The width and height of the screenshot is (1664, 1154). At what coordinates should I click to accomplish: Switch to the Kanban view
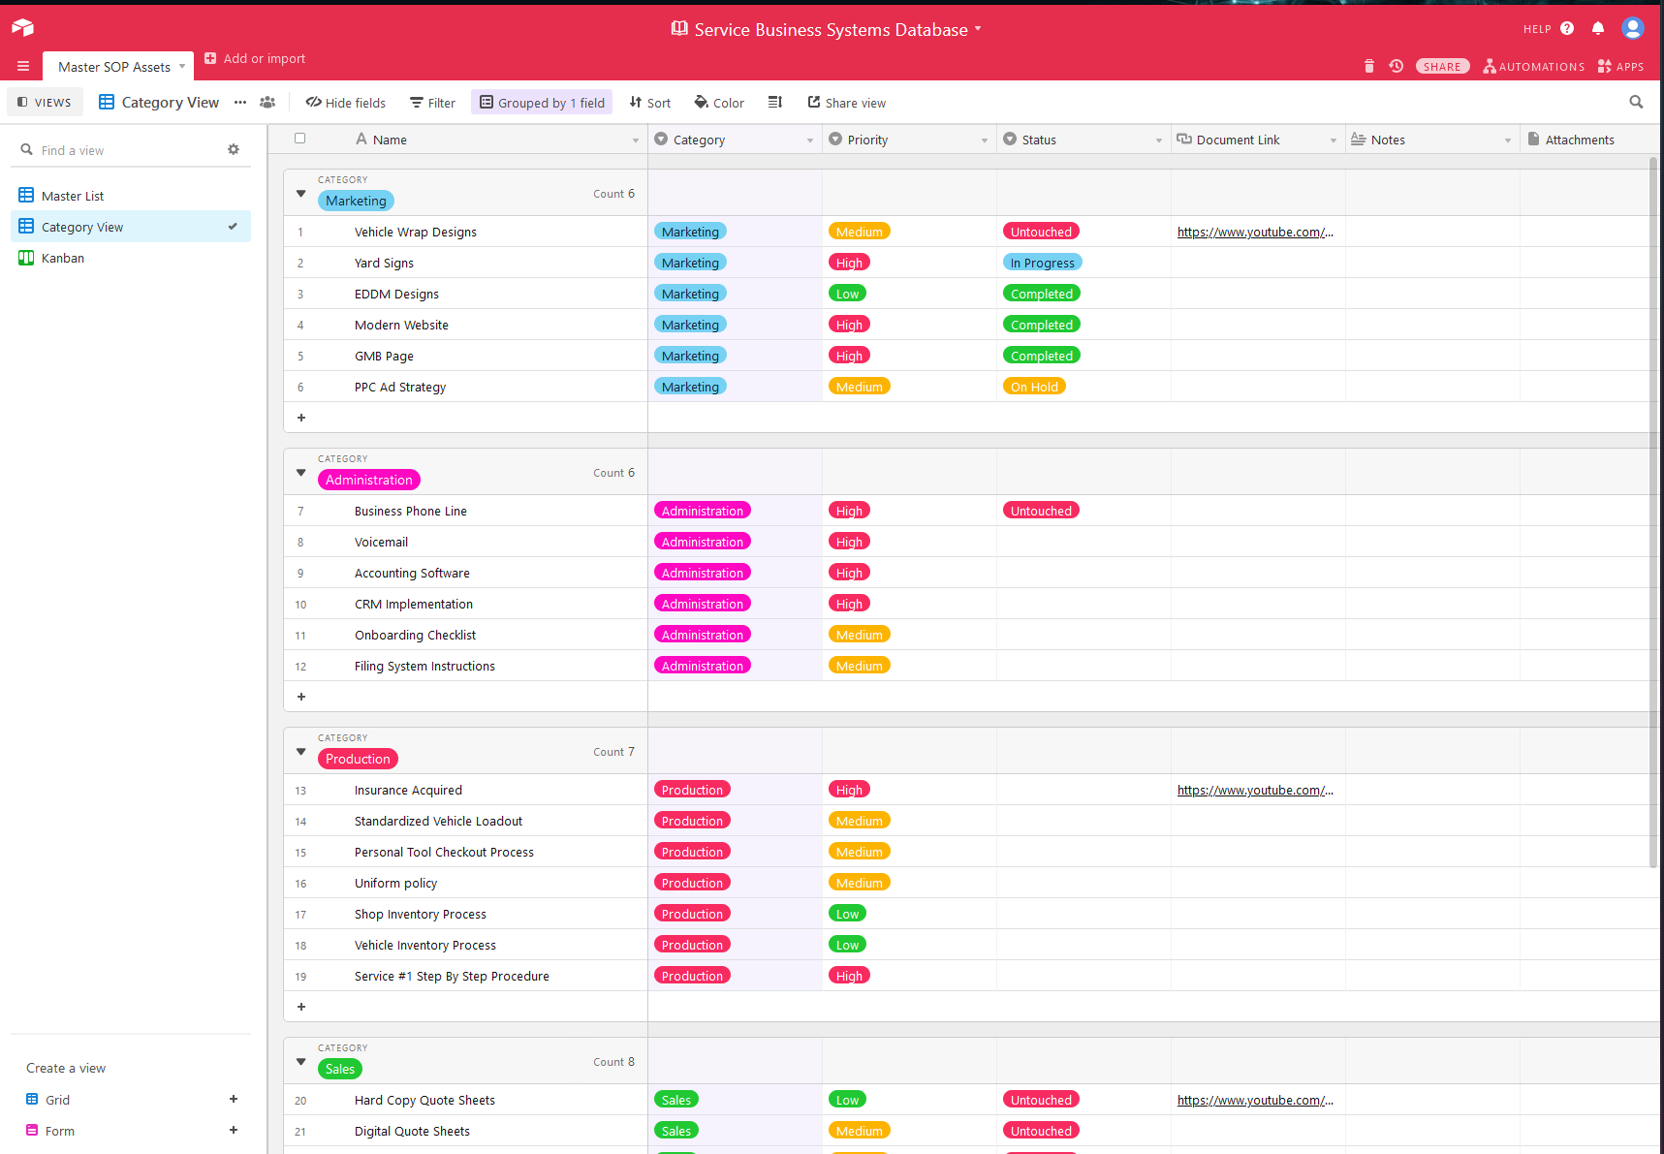63,259
